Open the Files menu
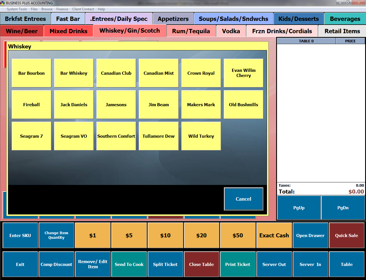Viewport: 366px width, 280px height. click(34, 9)
